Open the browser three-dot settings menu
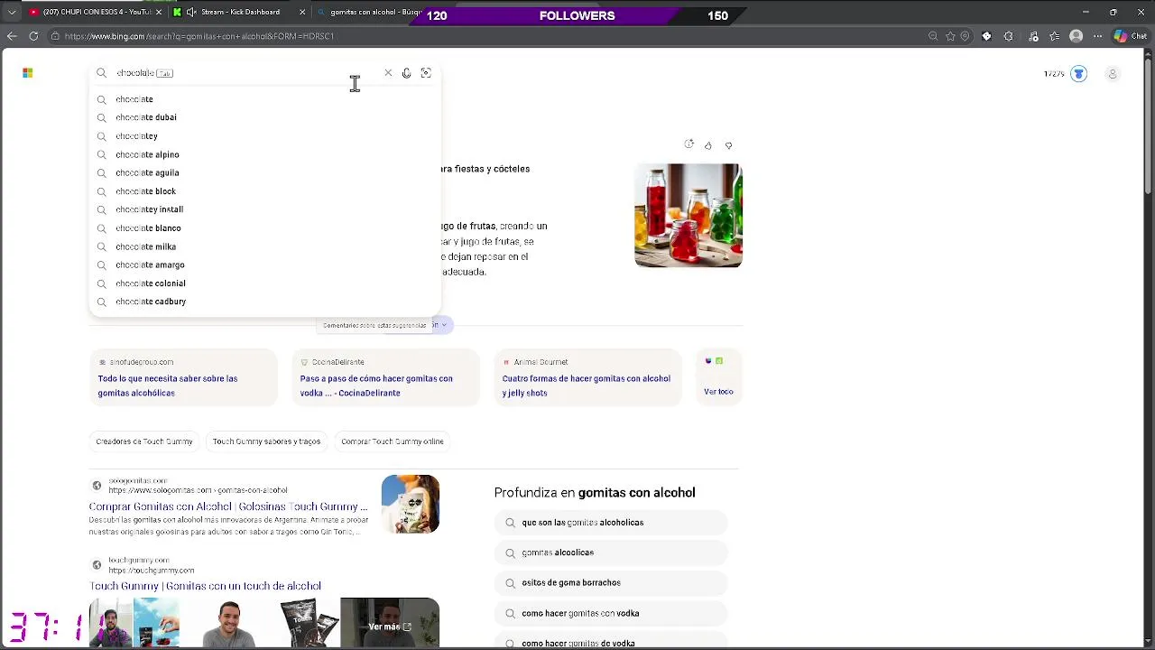This screenshot has width=1155, height=650. 1097,36
